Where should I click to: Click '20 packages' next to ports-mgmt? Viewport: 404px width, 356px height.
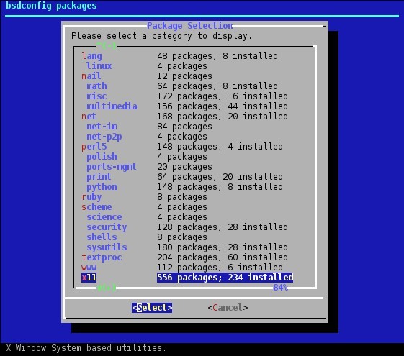pos(185,167)
